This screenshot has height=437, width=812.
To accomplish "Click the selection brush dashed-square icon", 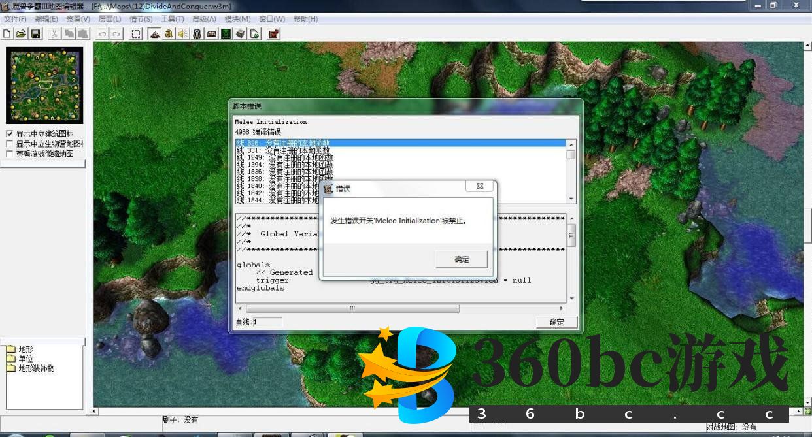I will (136, 34).
